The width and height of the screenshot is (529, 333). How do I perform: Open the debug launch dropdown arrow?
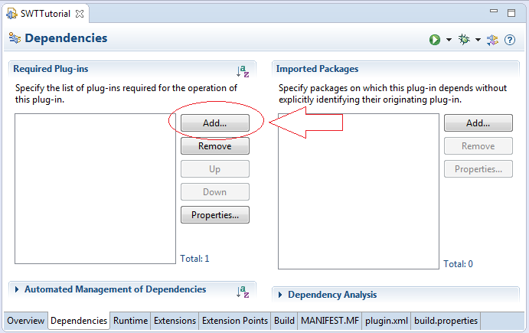pyautogui.click(x=478, y=40)
